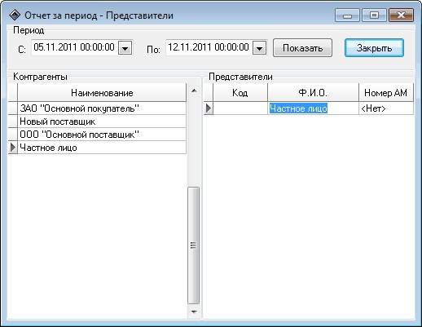The image size is (422, 327).
Task: Click the application icon in title bar
Action: (15, 15)
